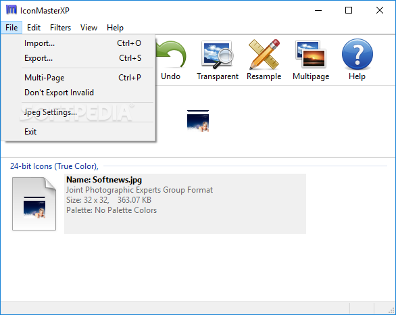
Task: Choose Export... from the File menu
Action: click(78, 58)
